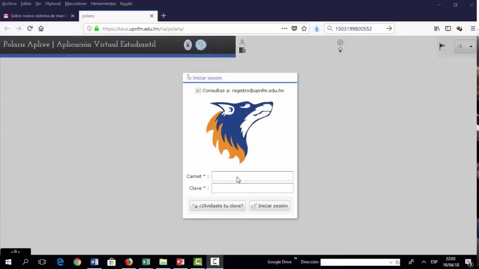Open a new browser tab
This screenshot has width=479, height=269.
(164, 16)
